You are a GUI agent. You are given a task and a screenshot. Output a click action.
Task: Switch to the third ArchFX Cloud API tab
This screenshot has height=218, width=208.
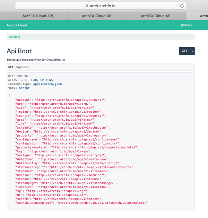coord(156,16)
